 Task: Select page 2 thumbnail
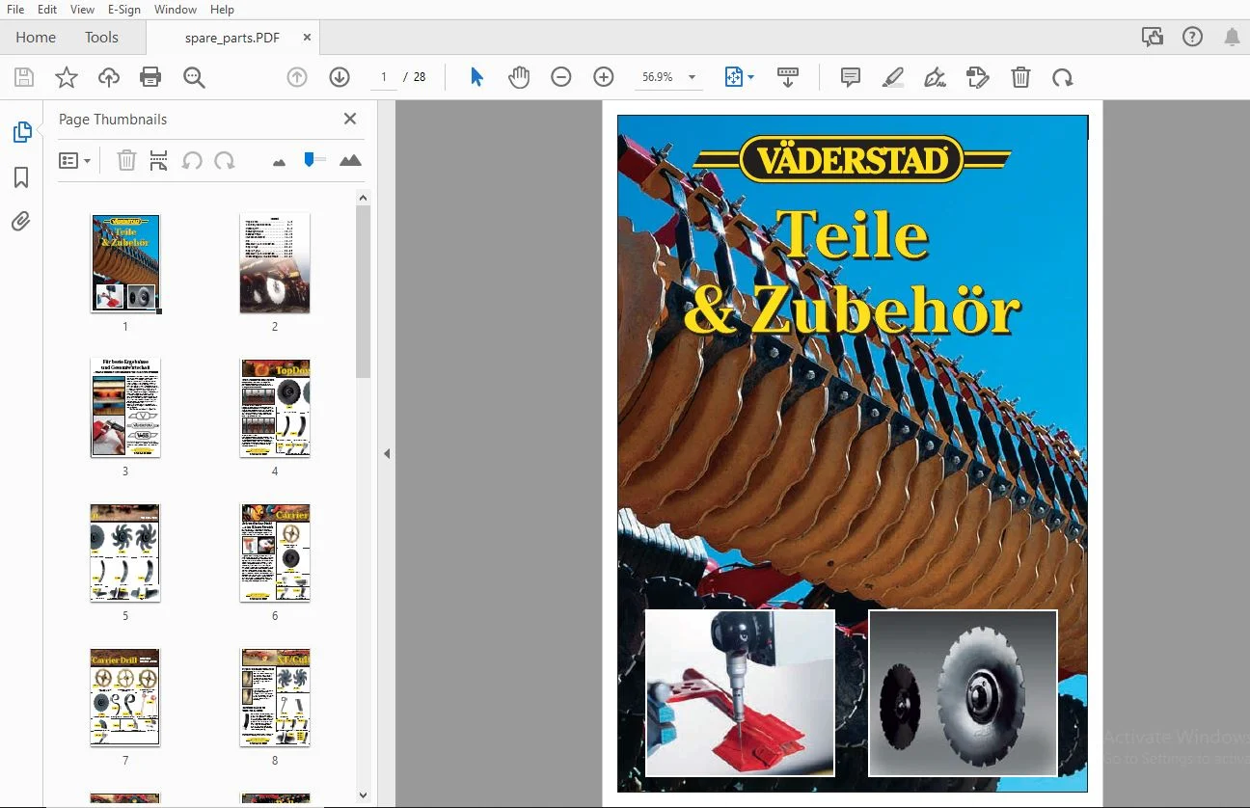pos(275,263)
